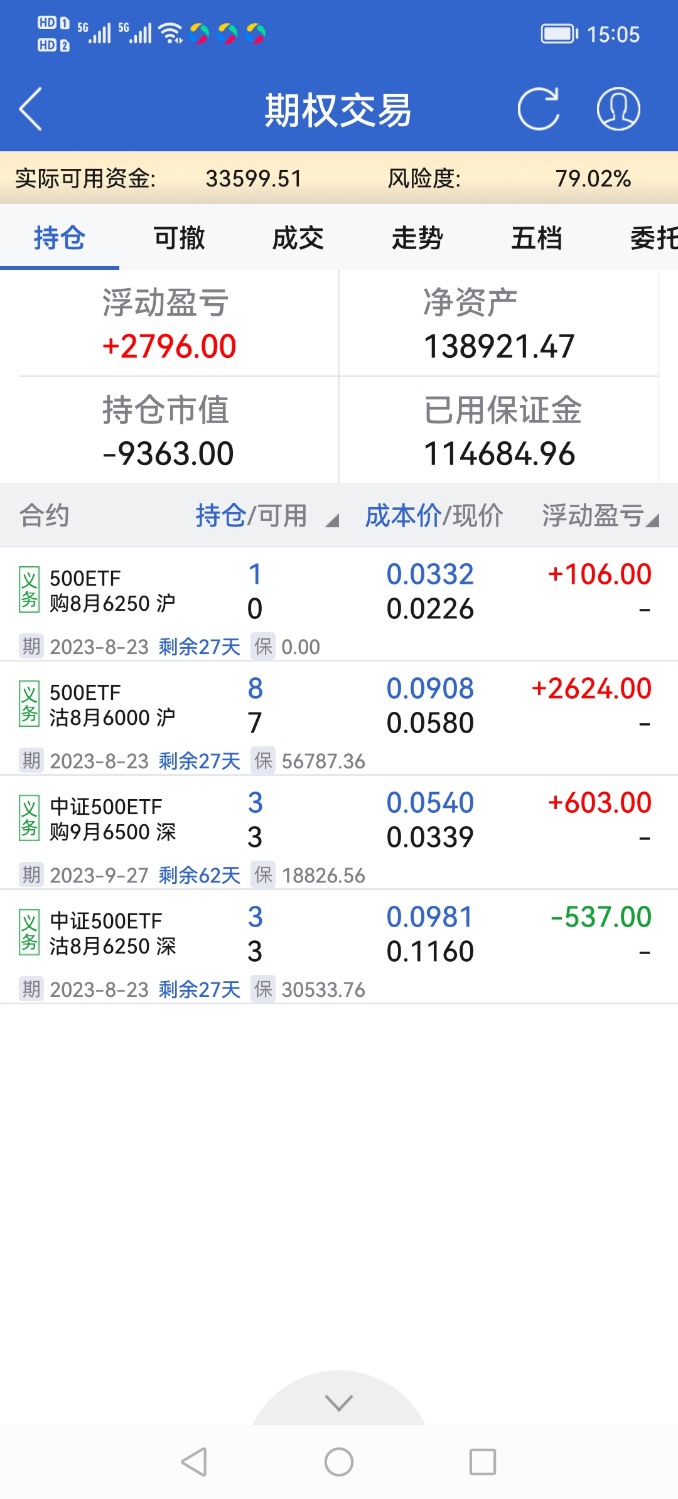Collapse panel with bottom chevron handle
This screenshot has height=1499, width=678.
[x=339, y=1402]
